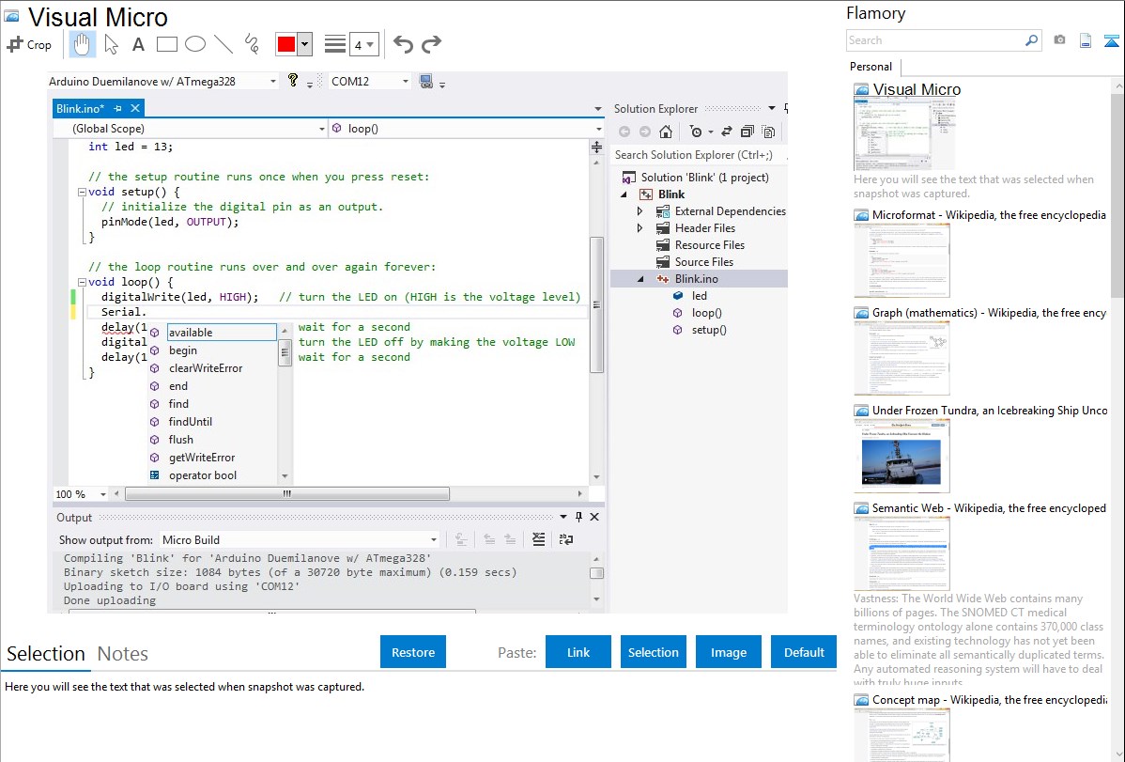Undo the last annotation
Image resolution: width=1125 pixels, height=762 pixels.
(x=403, y=44)
